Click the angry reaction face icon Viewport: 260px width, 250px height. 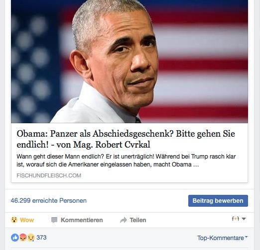pyautogui.click(x=23, y=238)
